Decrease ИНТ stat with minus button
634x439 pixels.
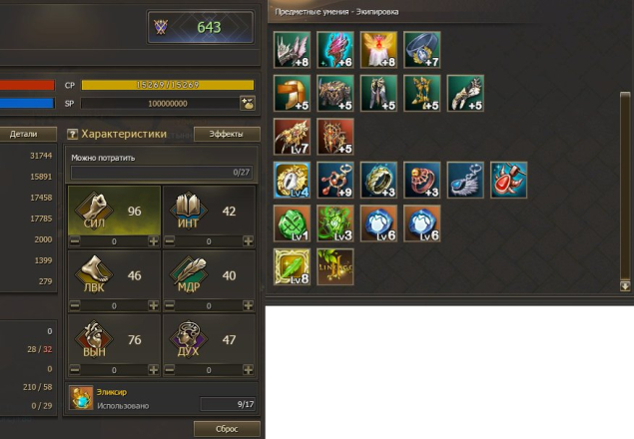pyautogui.click(x=170, y=241)
